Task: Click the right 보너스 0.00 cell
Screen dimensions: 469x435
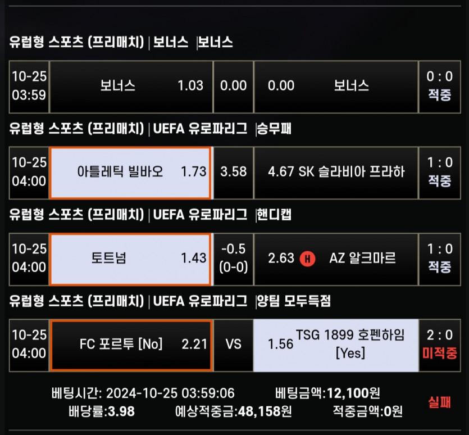Action: [336, 86]
